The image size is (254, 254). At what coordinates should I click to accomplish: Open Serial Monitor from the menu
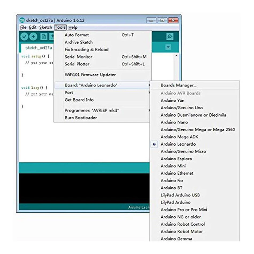102,57
